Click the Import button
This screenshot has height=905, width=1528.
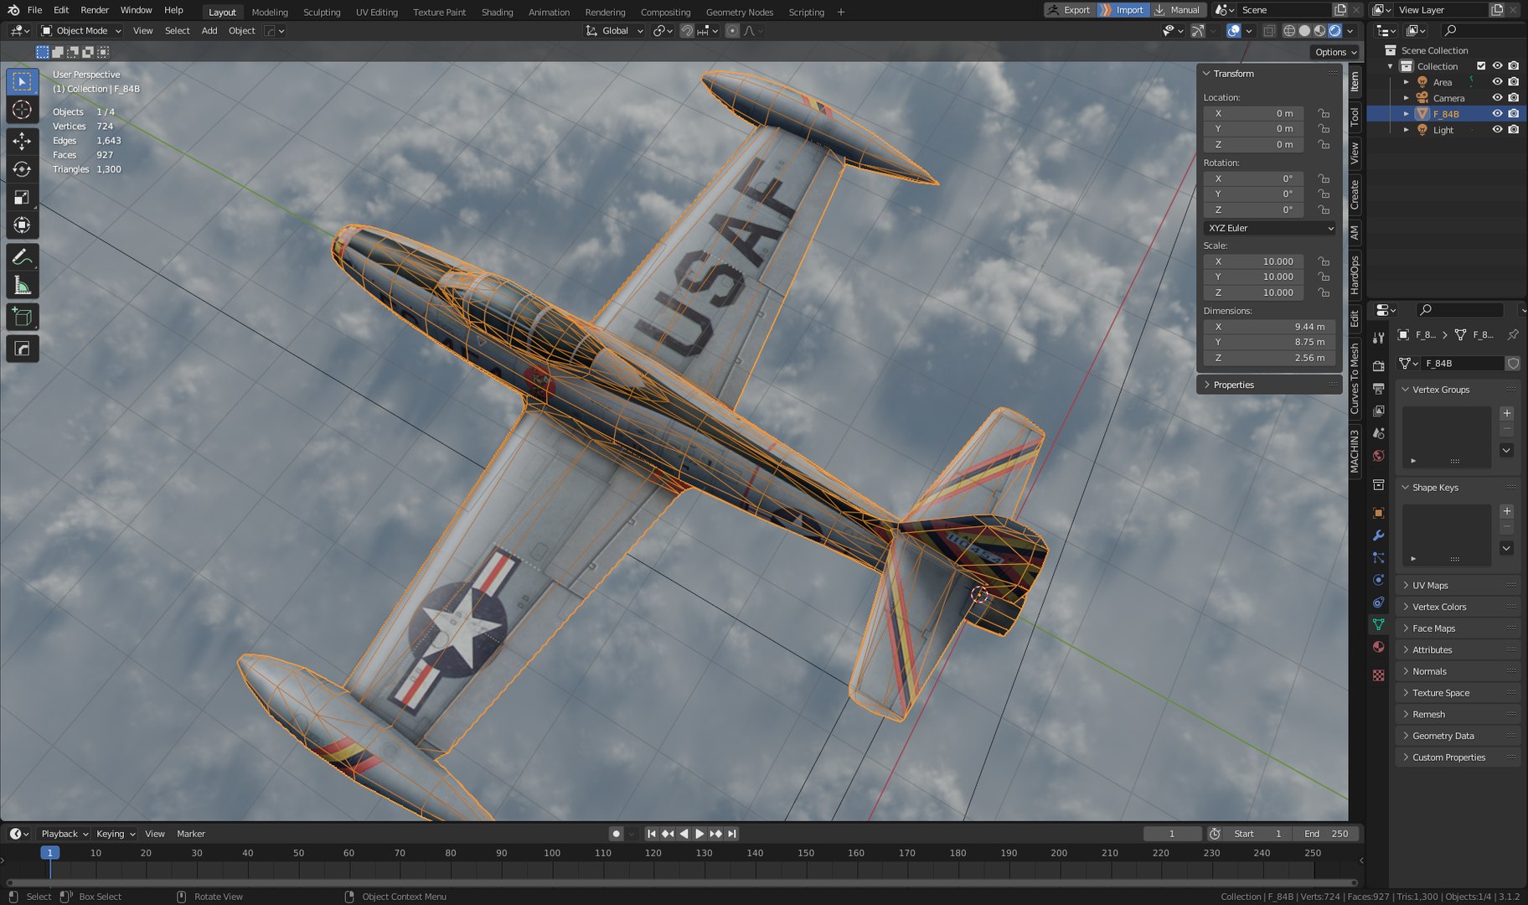click(x=1122, y=10)
